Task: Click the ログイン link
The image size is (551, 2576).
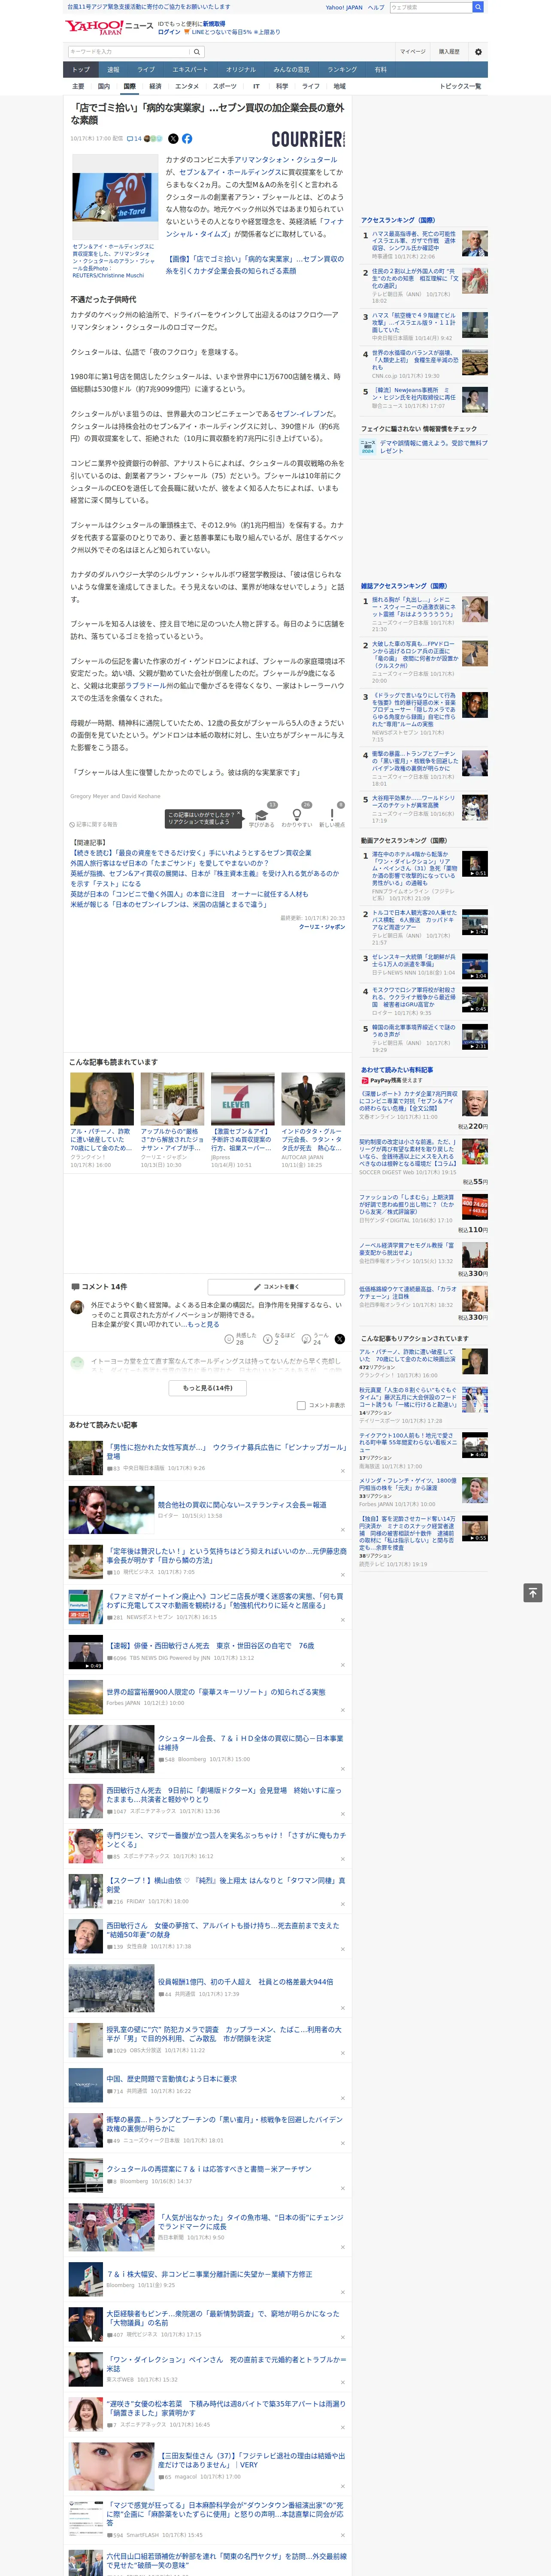Action: pyautogui.click(x=169, y=32)
